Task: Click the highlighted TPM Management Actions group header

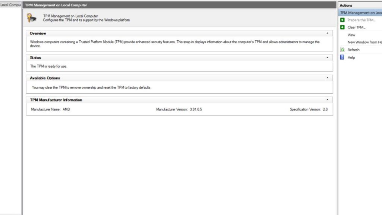Action: point(360,13)
